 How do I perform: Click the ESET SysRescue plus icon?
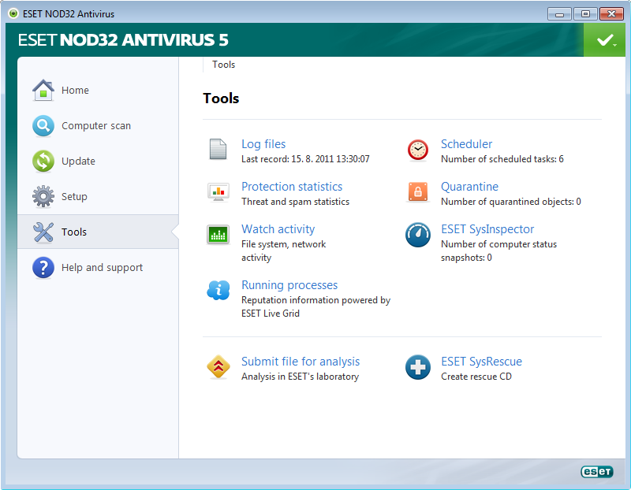click(x=418, y=367)
